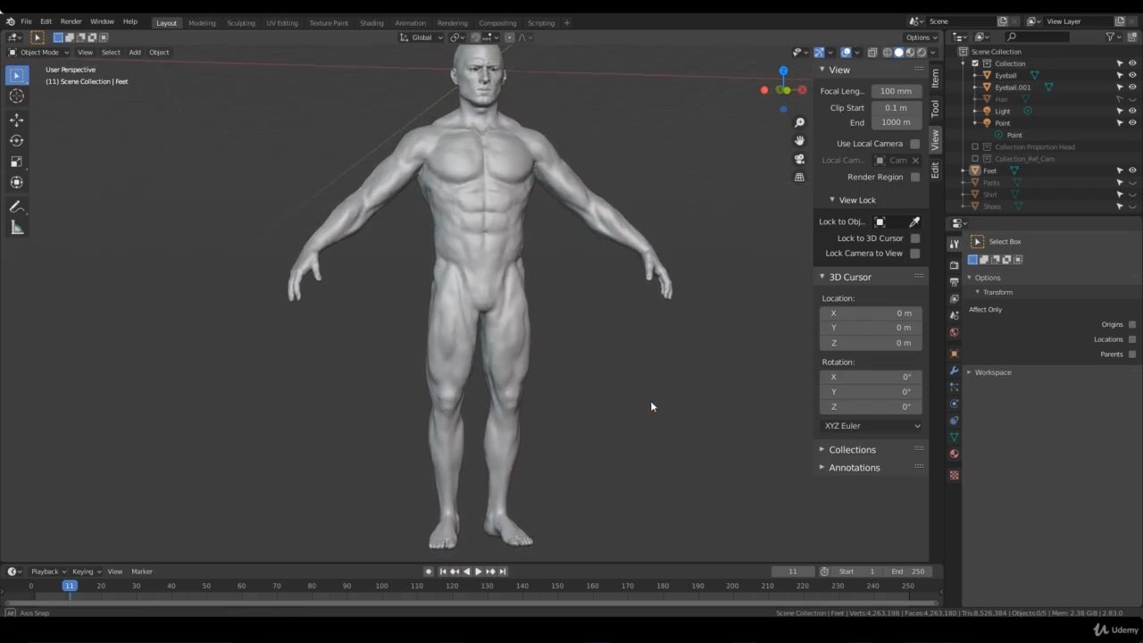Select the Rotate tool
Screen dimensions: 1143x643
17,140
